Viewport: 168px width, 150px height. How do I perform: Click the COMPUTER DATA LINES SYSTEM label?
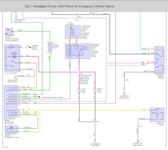pyautogui.click(x=52, y=98)
